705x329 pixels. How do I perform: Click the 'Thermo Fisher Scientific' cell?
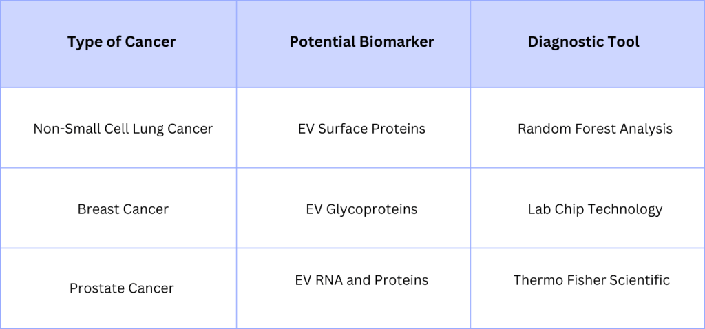coord(591,280)
